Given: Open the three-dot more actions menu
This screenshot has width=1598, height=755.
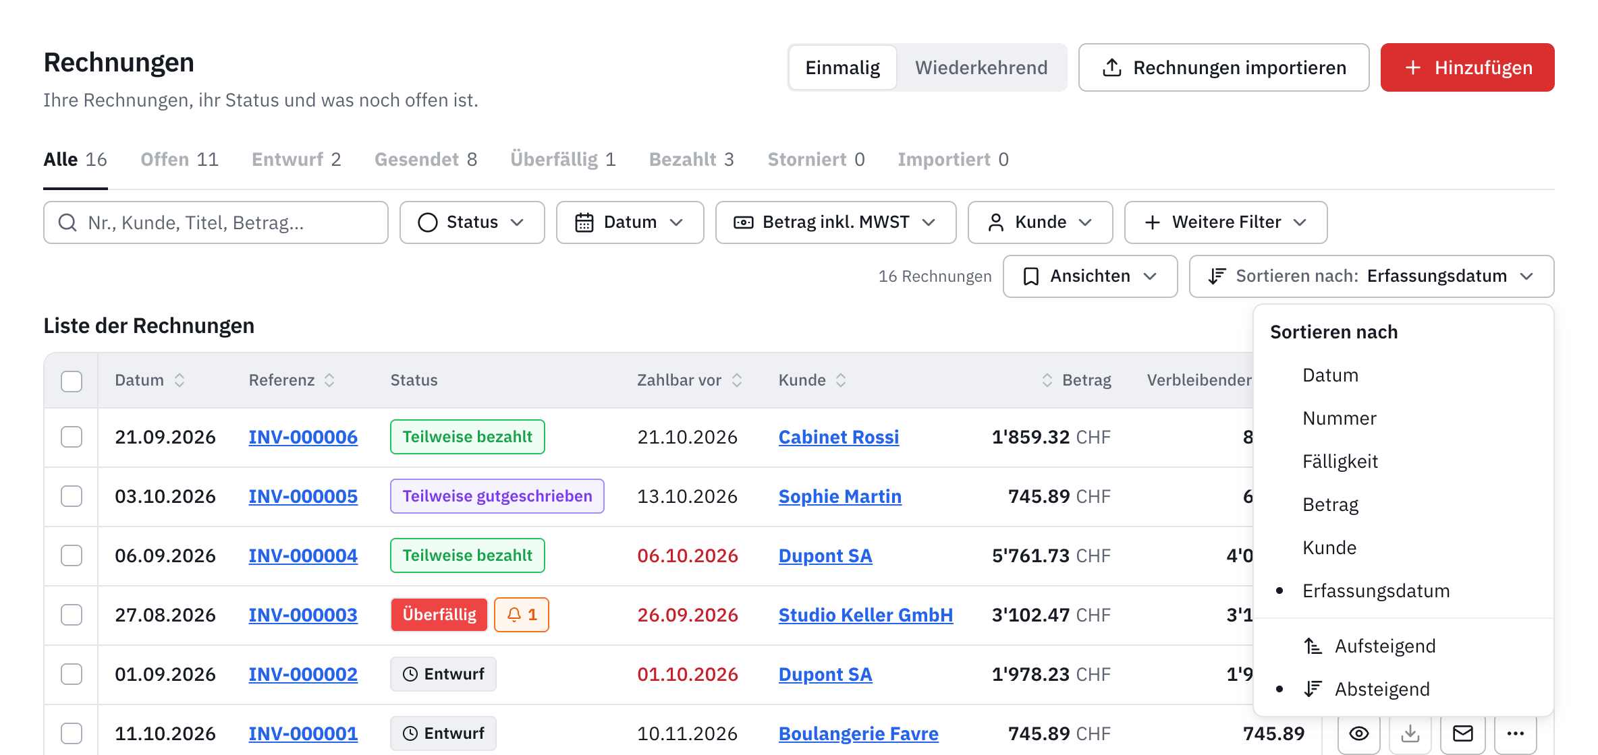Looking at the screenshot, I should point(1516,733).
